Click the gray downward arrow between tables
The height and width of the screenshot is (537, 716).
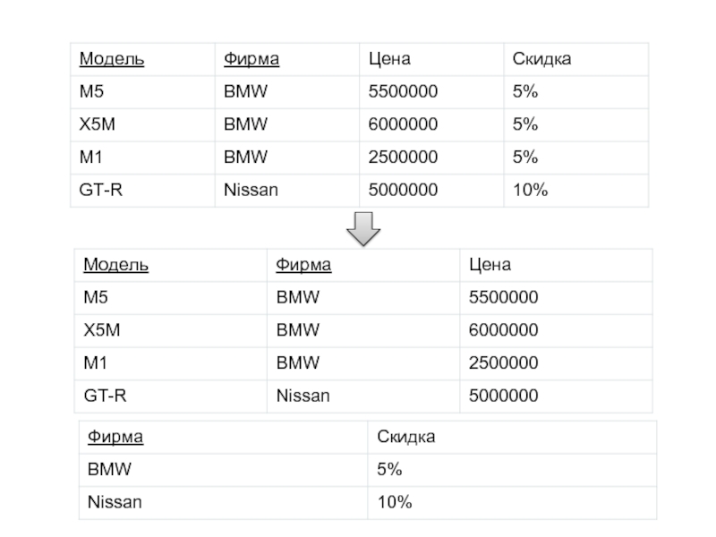tap(362, 229)
